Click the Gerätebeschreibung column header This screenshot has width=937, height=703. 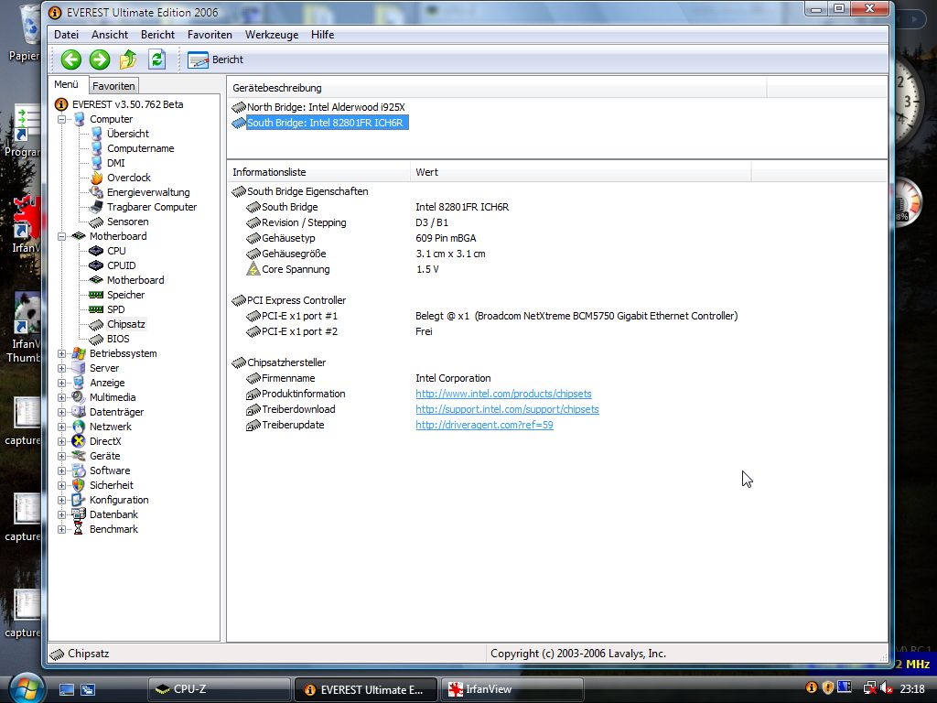coord(497,88)
